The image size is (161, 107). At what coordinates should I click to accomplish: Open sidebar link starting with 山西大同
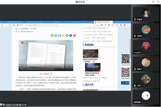tap(97, 31)
